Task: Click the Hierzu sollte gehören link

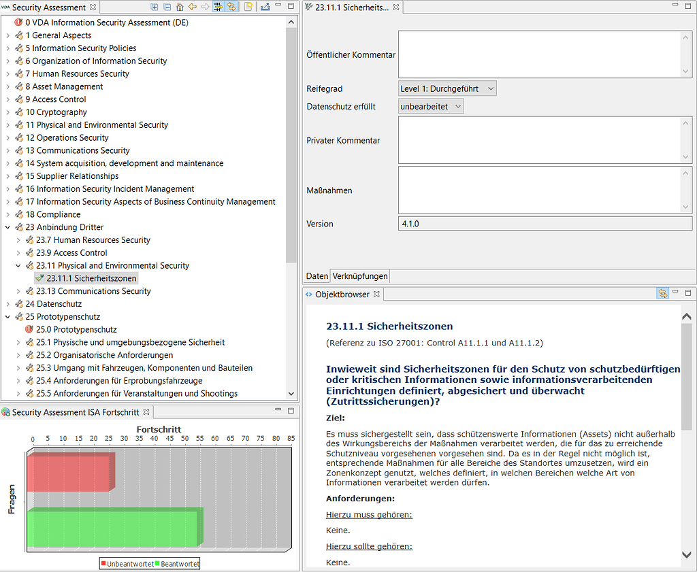Action: coord(370,546)
